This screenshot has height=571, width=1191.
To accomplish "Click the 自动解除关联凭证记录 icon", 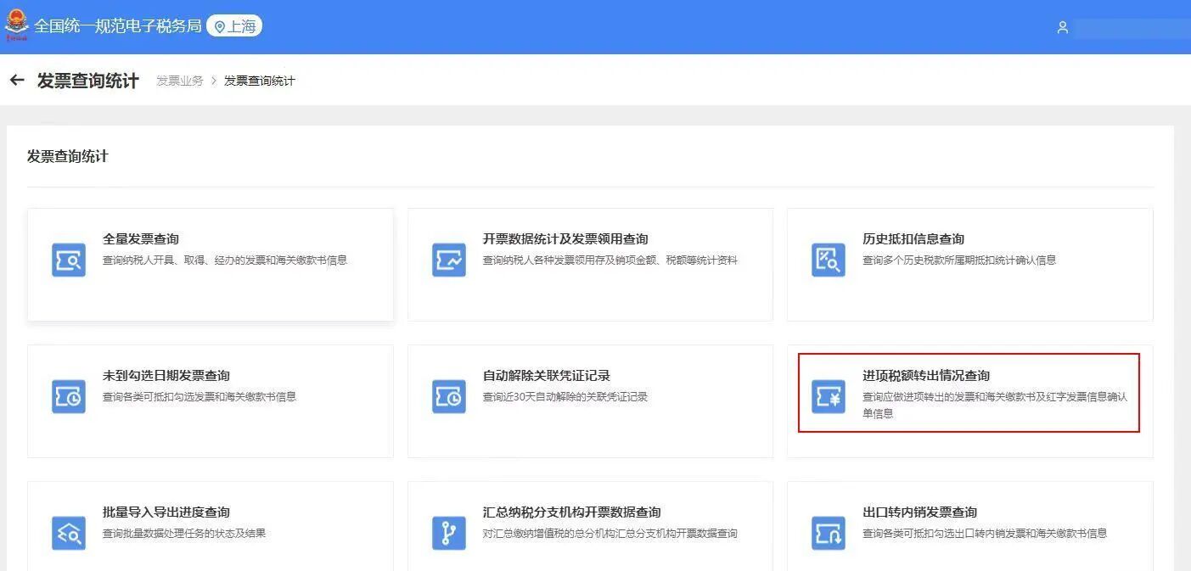I will [x=449, y=397].
